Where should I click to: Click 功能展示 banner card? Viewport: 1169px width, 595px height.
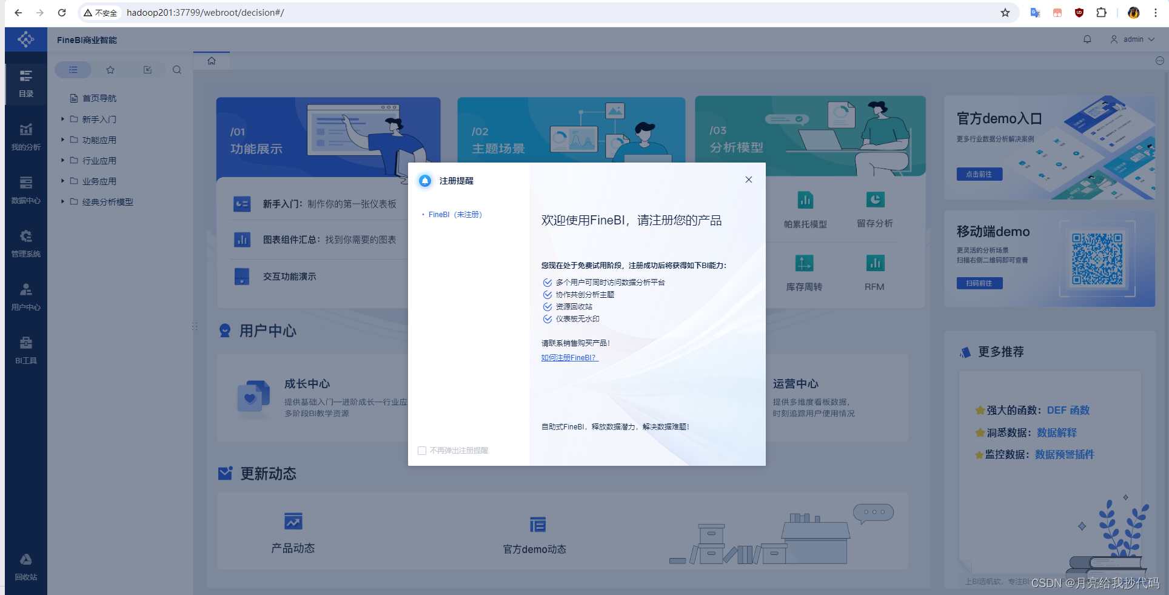(328, 136)
